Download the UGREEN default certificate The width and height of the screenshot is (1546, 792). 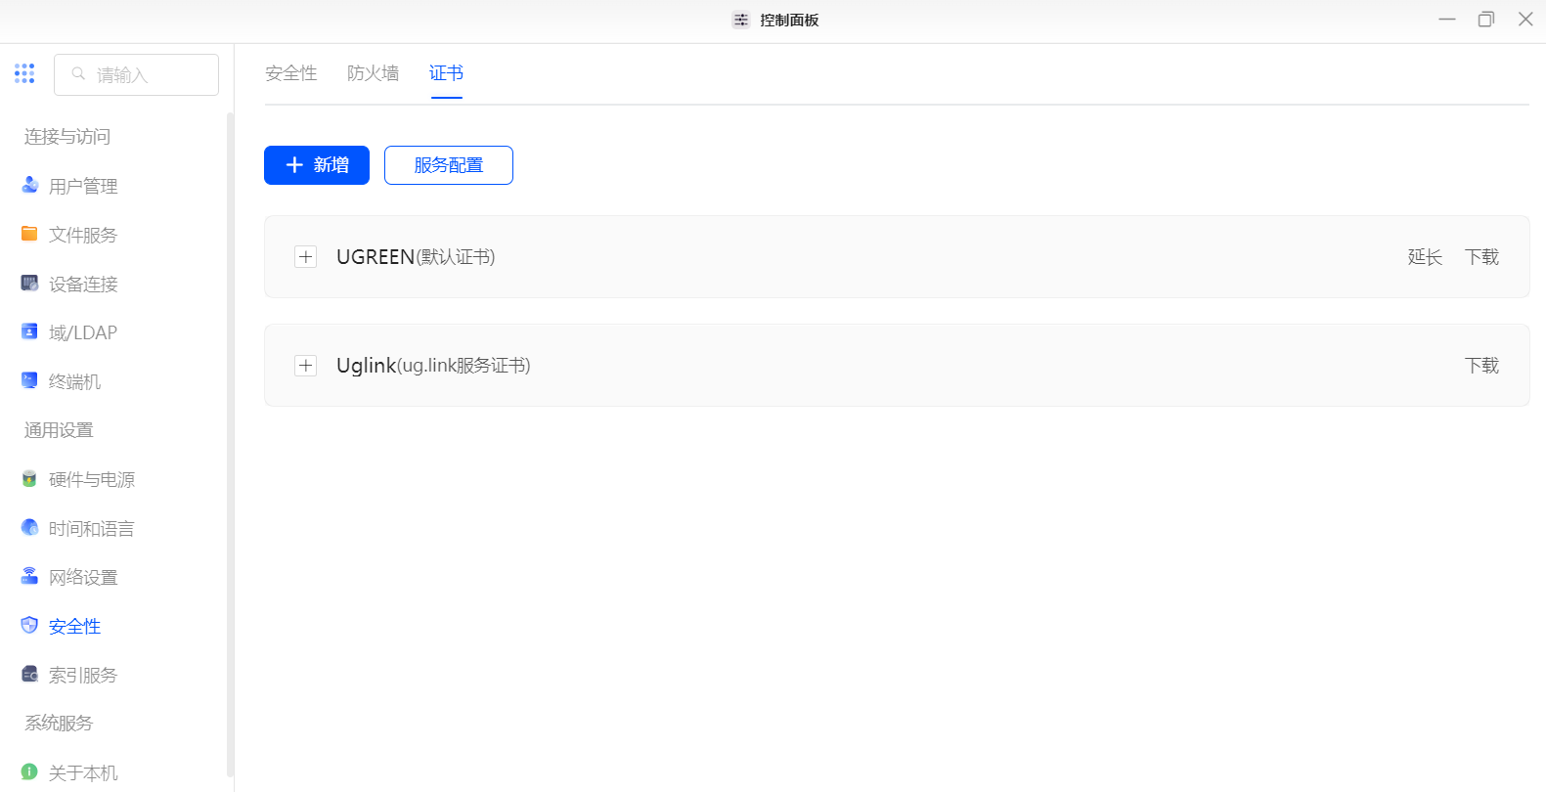tap(1481, 257)
